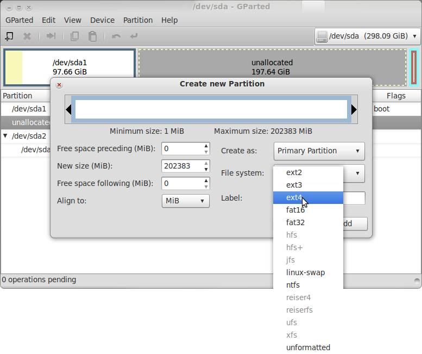Viewport: 422px width, 354px height.
Task: Select fat16 from file system list
Action: 308,210
